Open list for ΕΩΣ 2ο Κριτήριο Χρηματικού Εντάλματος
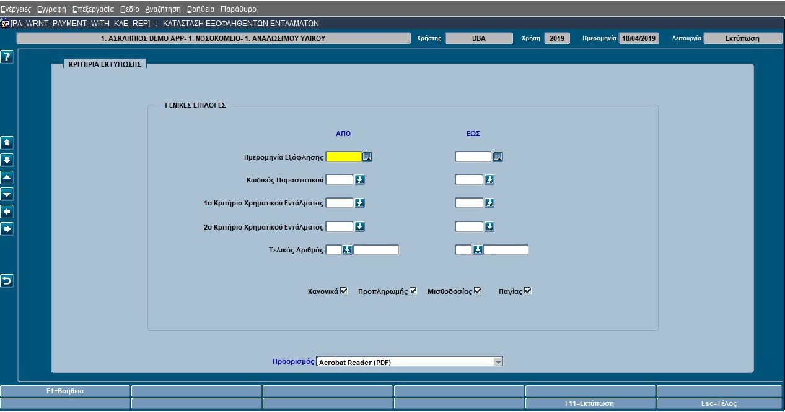 click(x=489, y=227)
